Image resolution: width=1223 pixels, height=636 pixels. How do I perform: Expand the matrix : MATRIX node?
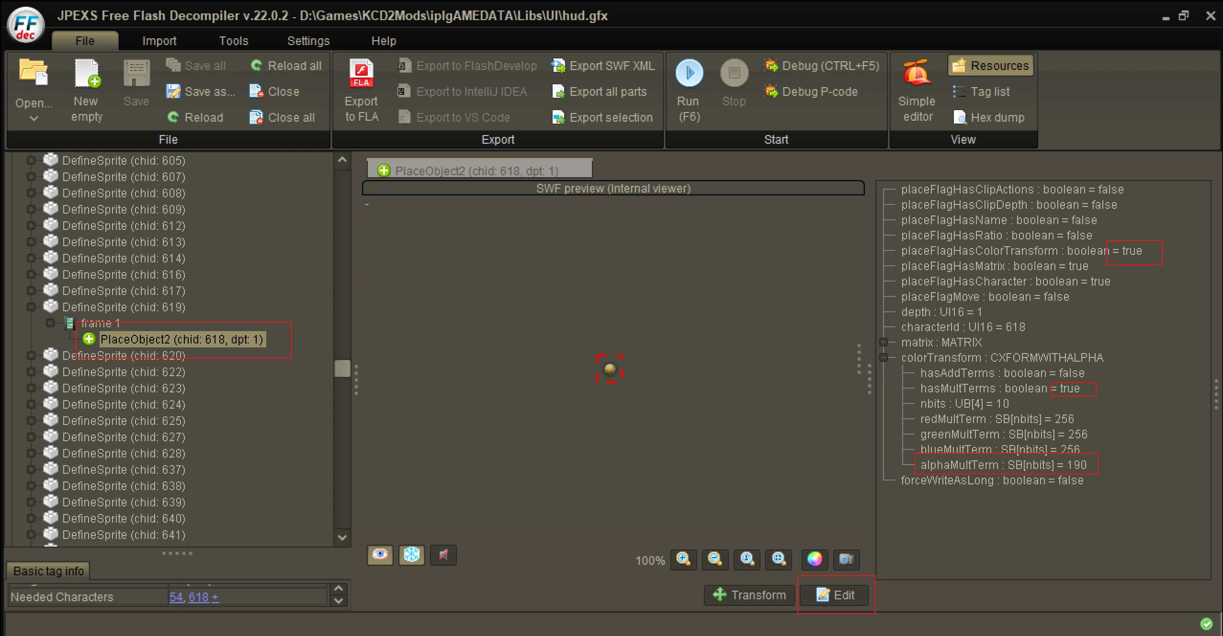[883, 342]
